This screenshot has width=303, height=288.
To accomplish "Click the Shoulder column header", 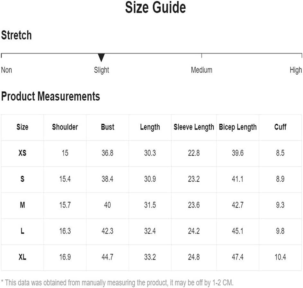I will [65, 127].
